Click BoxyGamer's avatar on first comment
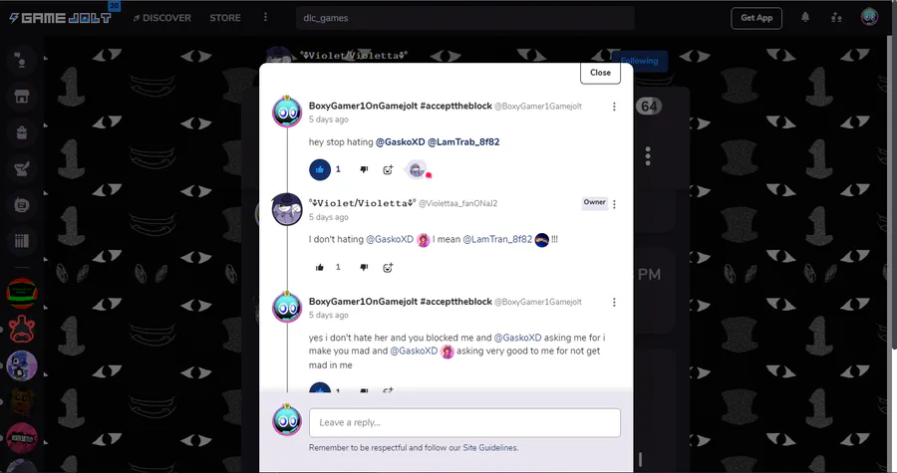 click(287, 112)
